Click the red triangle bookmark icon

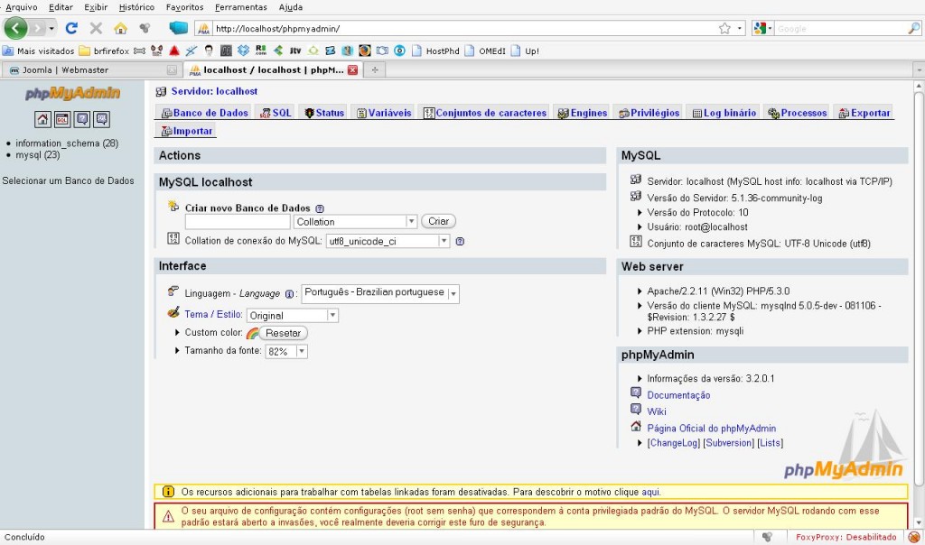point(174,51)
